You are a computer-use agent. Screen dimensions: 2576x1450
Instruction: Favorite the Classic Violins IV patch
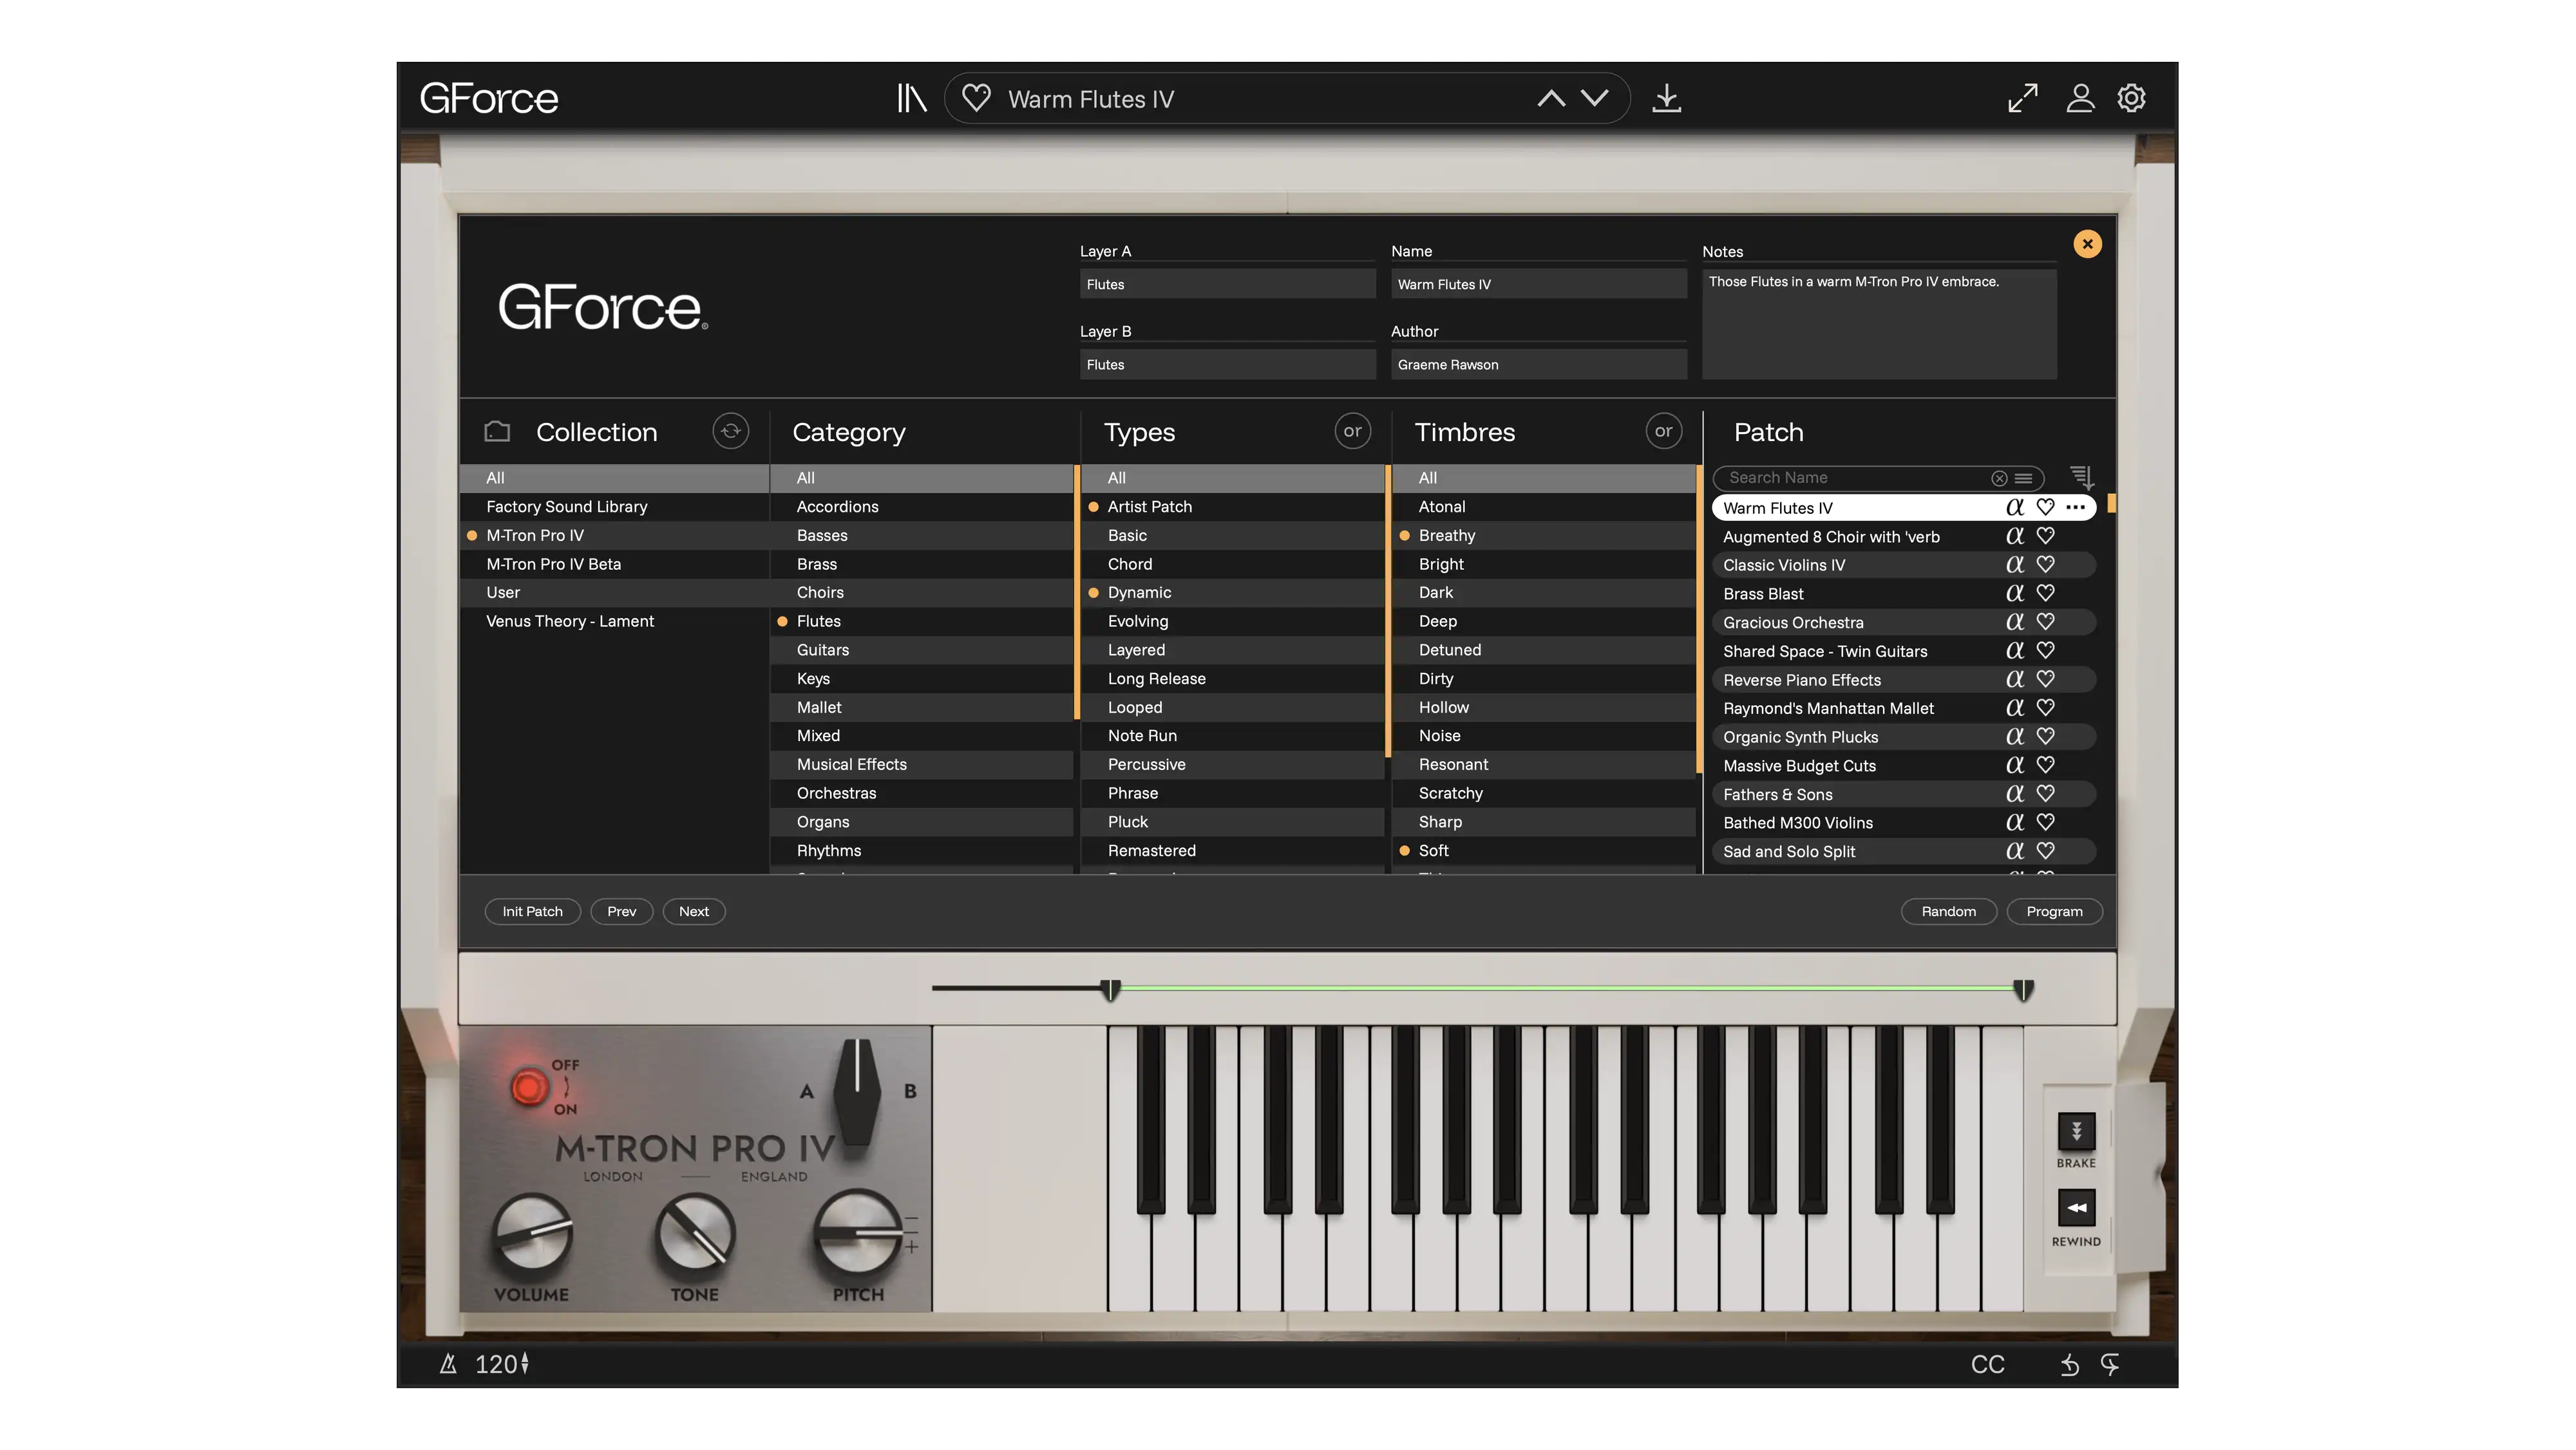pyautogui.click(x=2045, y=564)
